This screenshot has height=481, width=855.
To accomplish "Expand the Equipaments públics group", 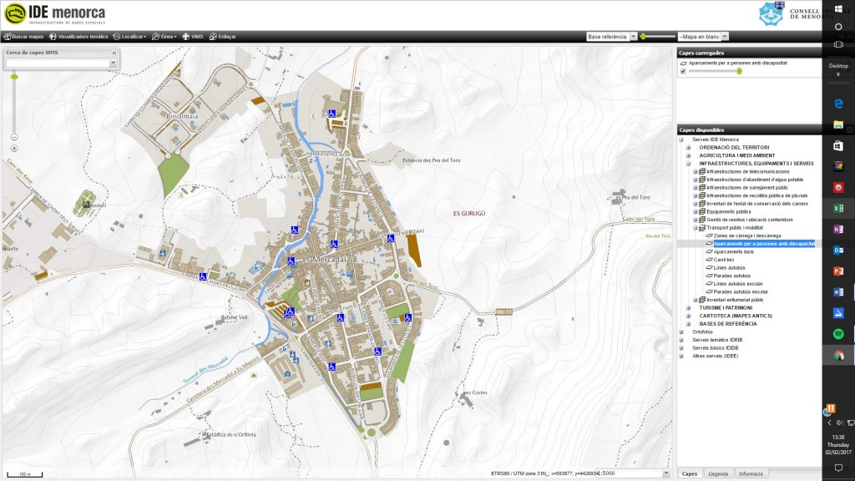I will point(696,211).
